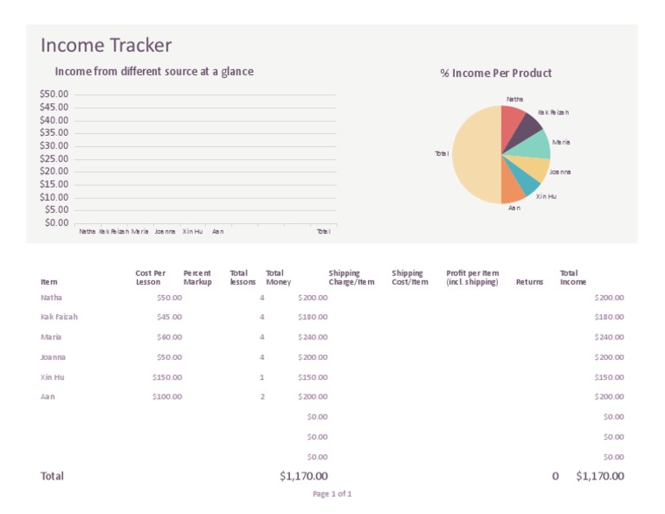665x514 pixels.
Task: Click the yellow Joanna pie slice
Action: (533, 166)
